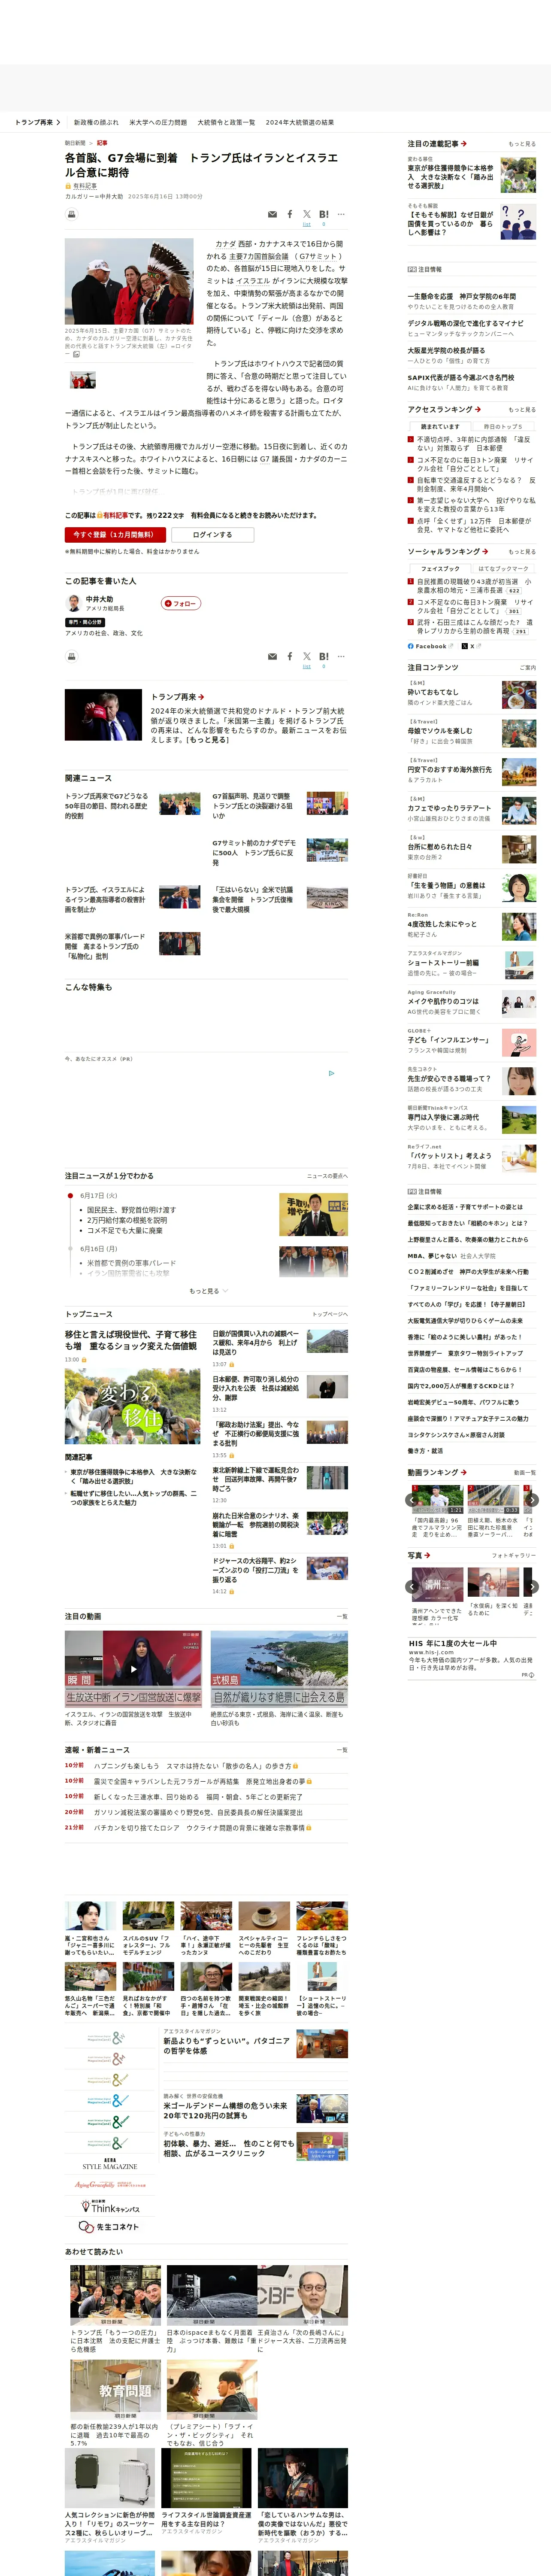Follow author with フォロー button
551x2576 pixels.
pyautogui.click(x=181, y=603)
